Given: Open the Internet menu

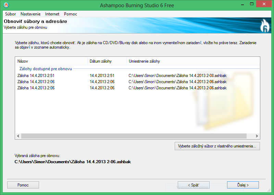Looking at the screenshot, I should pyautogui.click(x=52, y=14).
